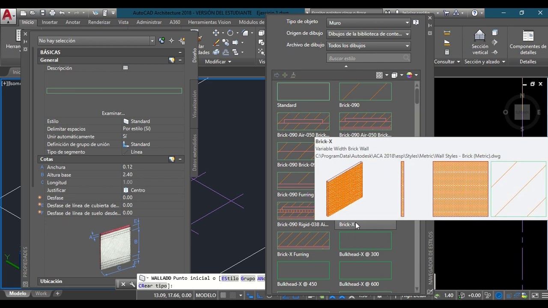The width and height of the screenshot is (548, 308).
Task: Click the add style plus icon in Styles Browser
Action: point(285,75)
